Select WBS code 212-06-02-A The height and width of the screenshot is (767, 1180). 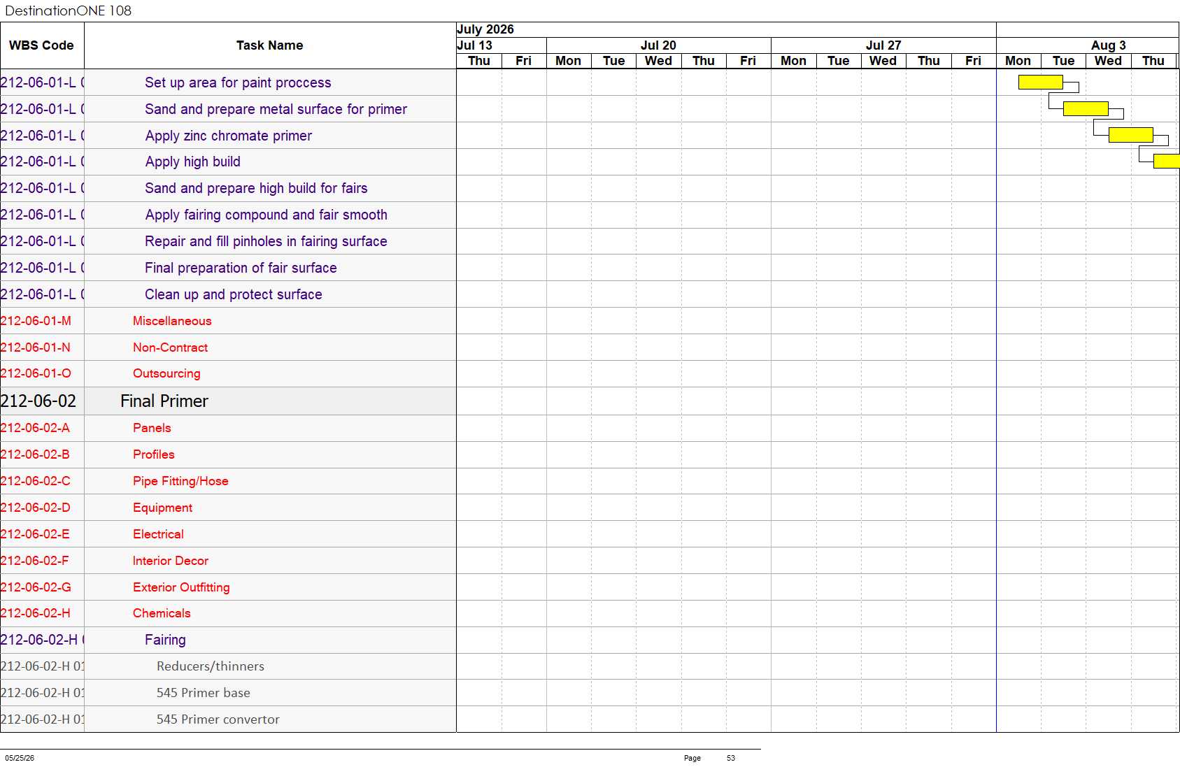(35, 428)
